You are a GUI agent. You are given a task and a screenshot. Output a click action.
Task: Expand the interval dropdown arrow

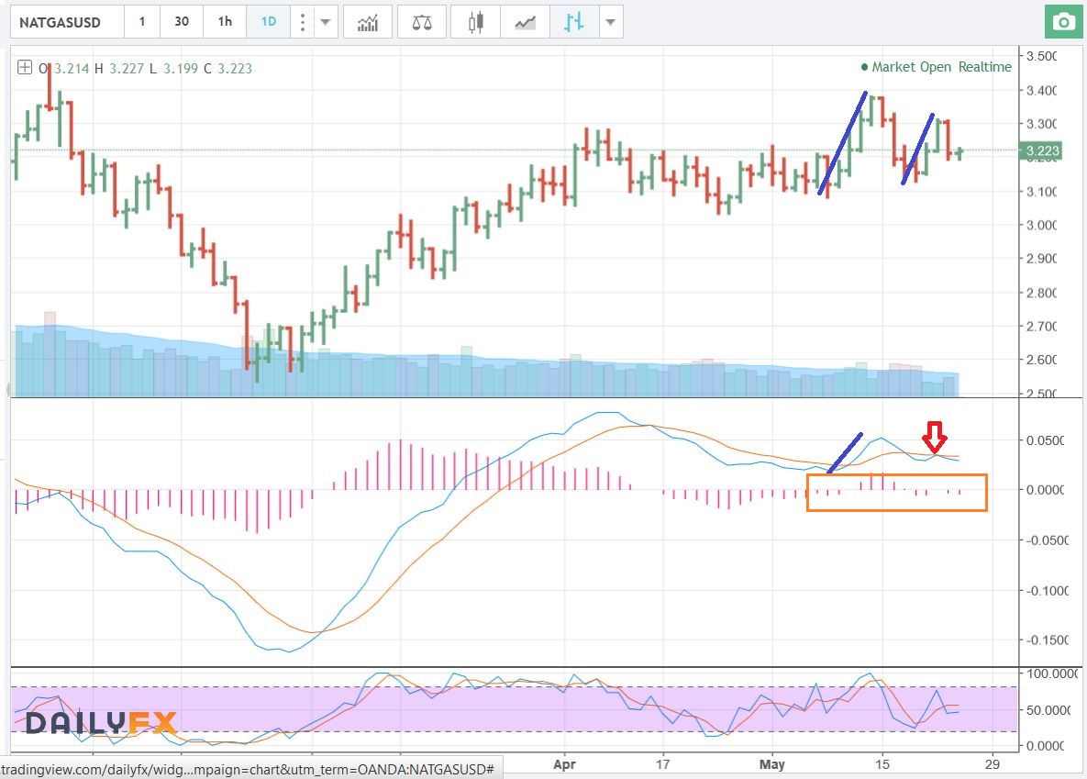pyautogui.click(x=325, y=22)
